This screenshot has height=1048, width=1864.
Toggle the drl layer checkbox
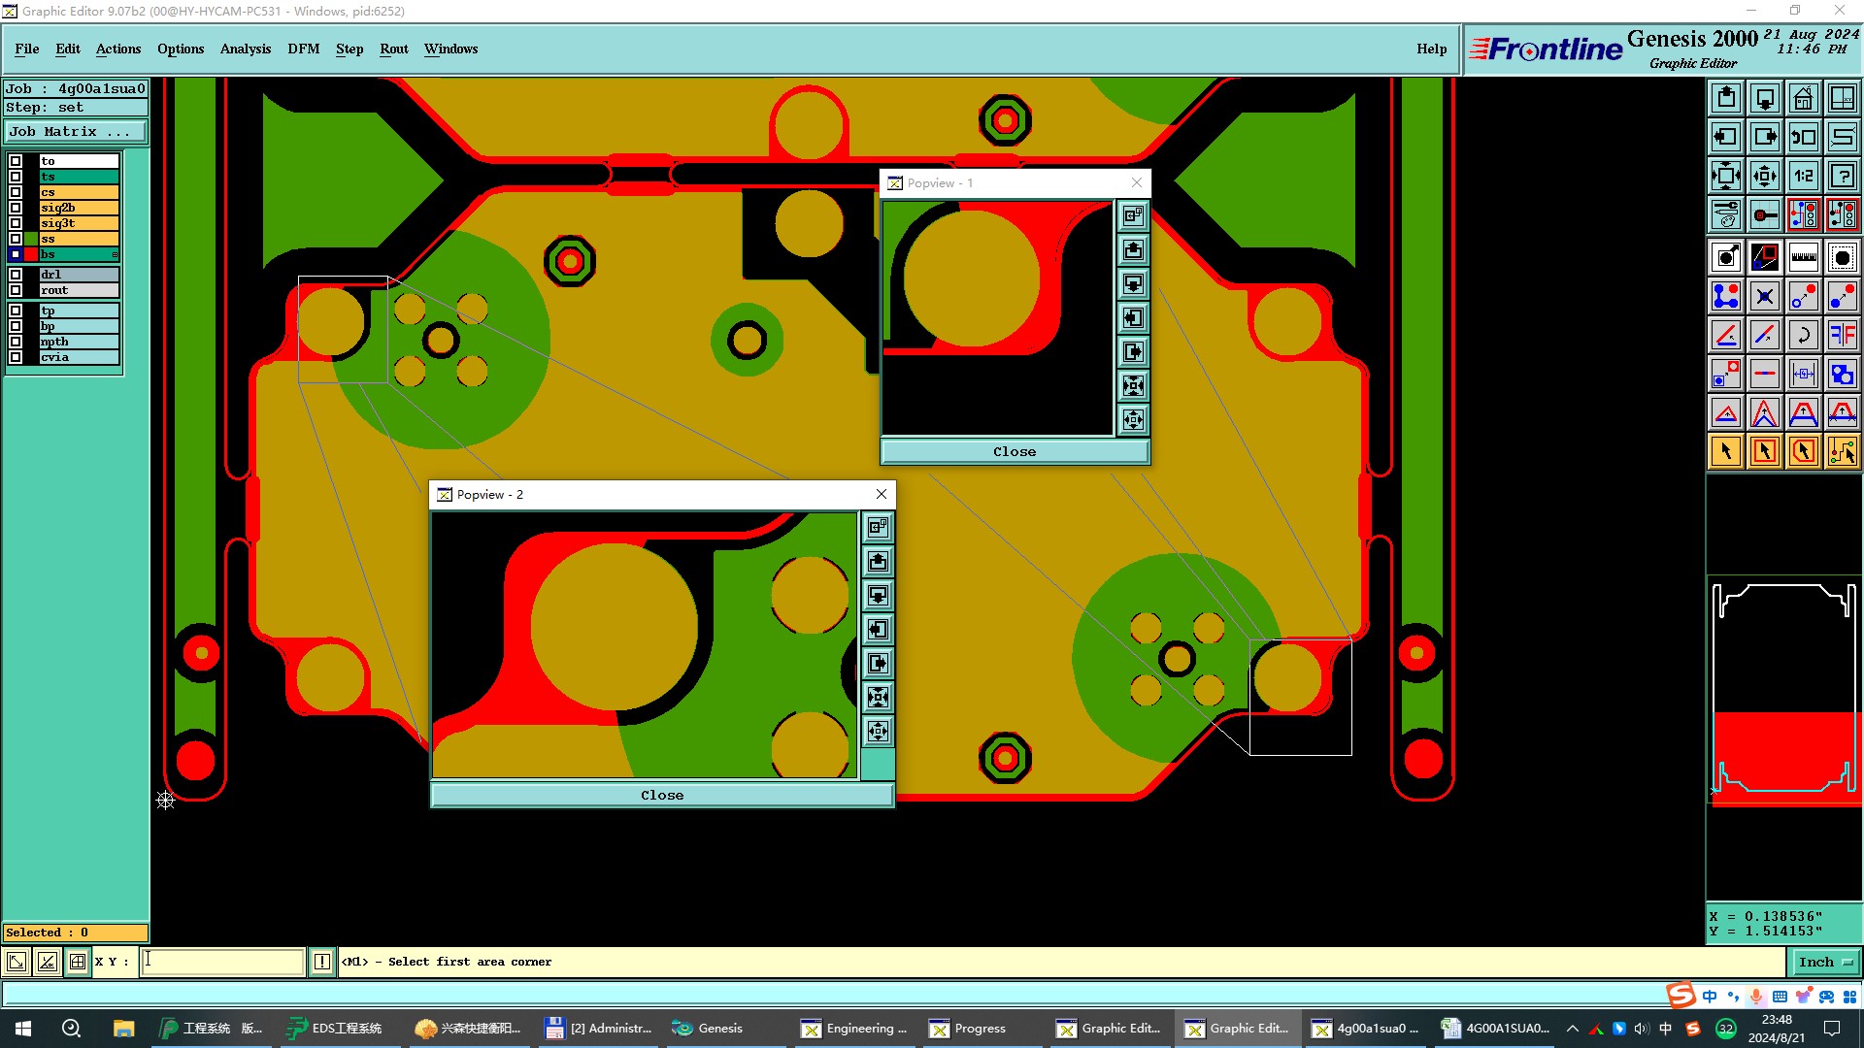[x=16, y=275]
